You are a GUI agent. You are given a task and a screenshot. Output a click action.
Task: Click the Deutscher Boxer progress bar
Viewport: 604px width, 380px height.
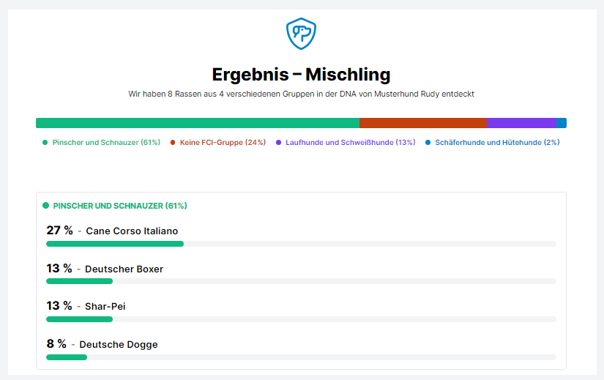[301, 281]
